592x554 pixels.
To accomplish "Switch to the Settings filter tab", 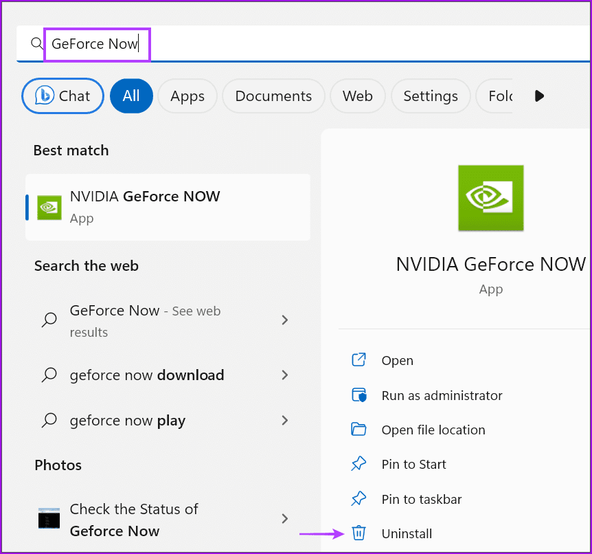I will [431, 96].
